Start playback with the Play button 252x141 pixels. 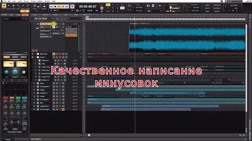[x=59, y=6]
